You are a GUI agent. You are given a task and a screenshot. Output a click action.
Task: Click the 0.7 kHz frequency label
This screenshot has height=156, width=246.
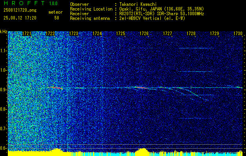(4, 129)
